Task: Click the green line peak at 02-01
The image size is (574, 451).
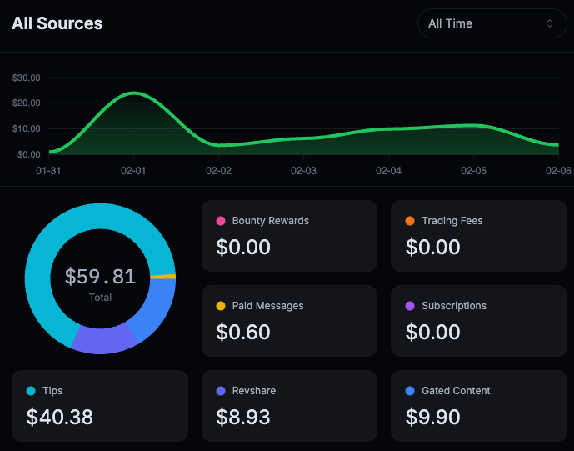Action: coord(134,93)
